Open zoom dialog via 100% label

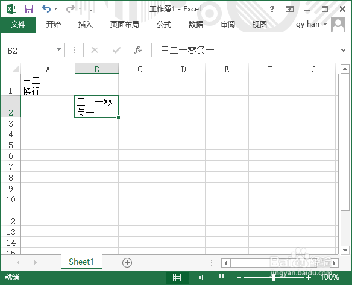pyautogui.click(x=330, y=277)
